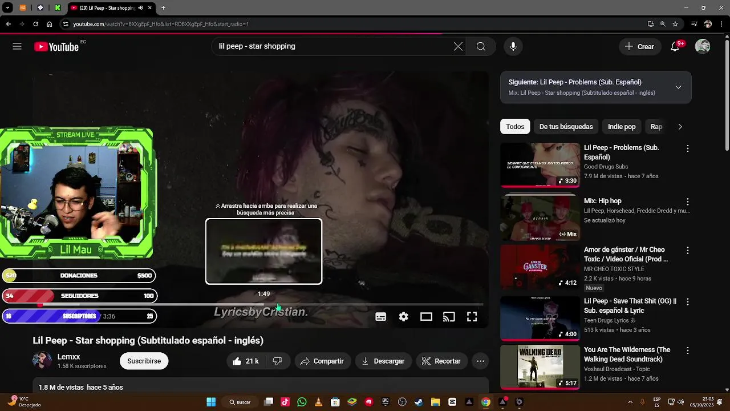730x411 pixels.
Task: Open options menu for Mix: Hip hop
Action: [688, 202]
